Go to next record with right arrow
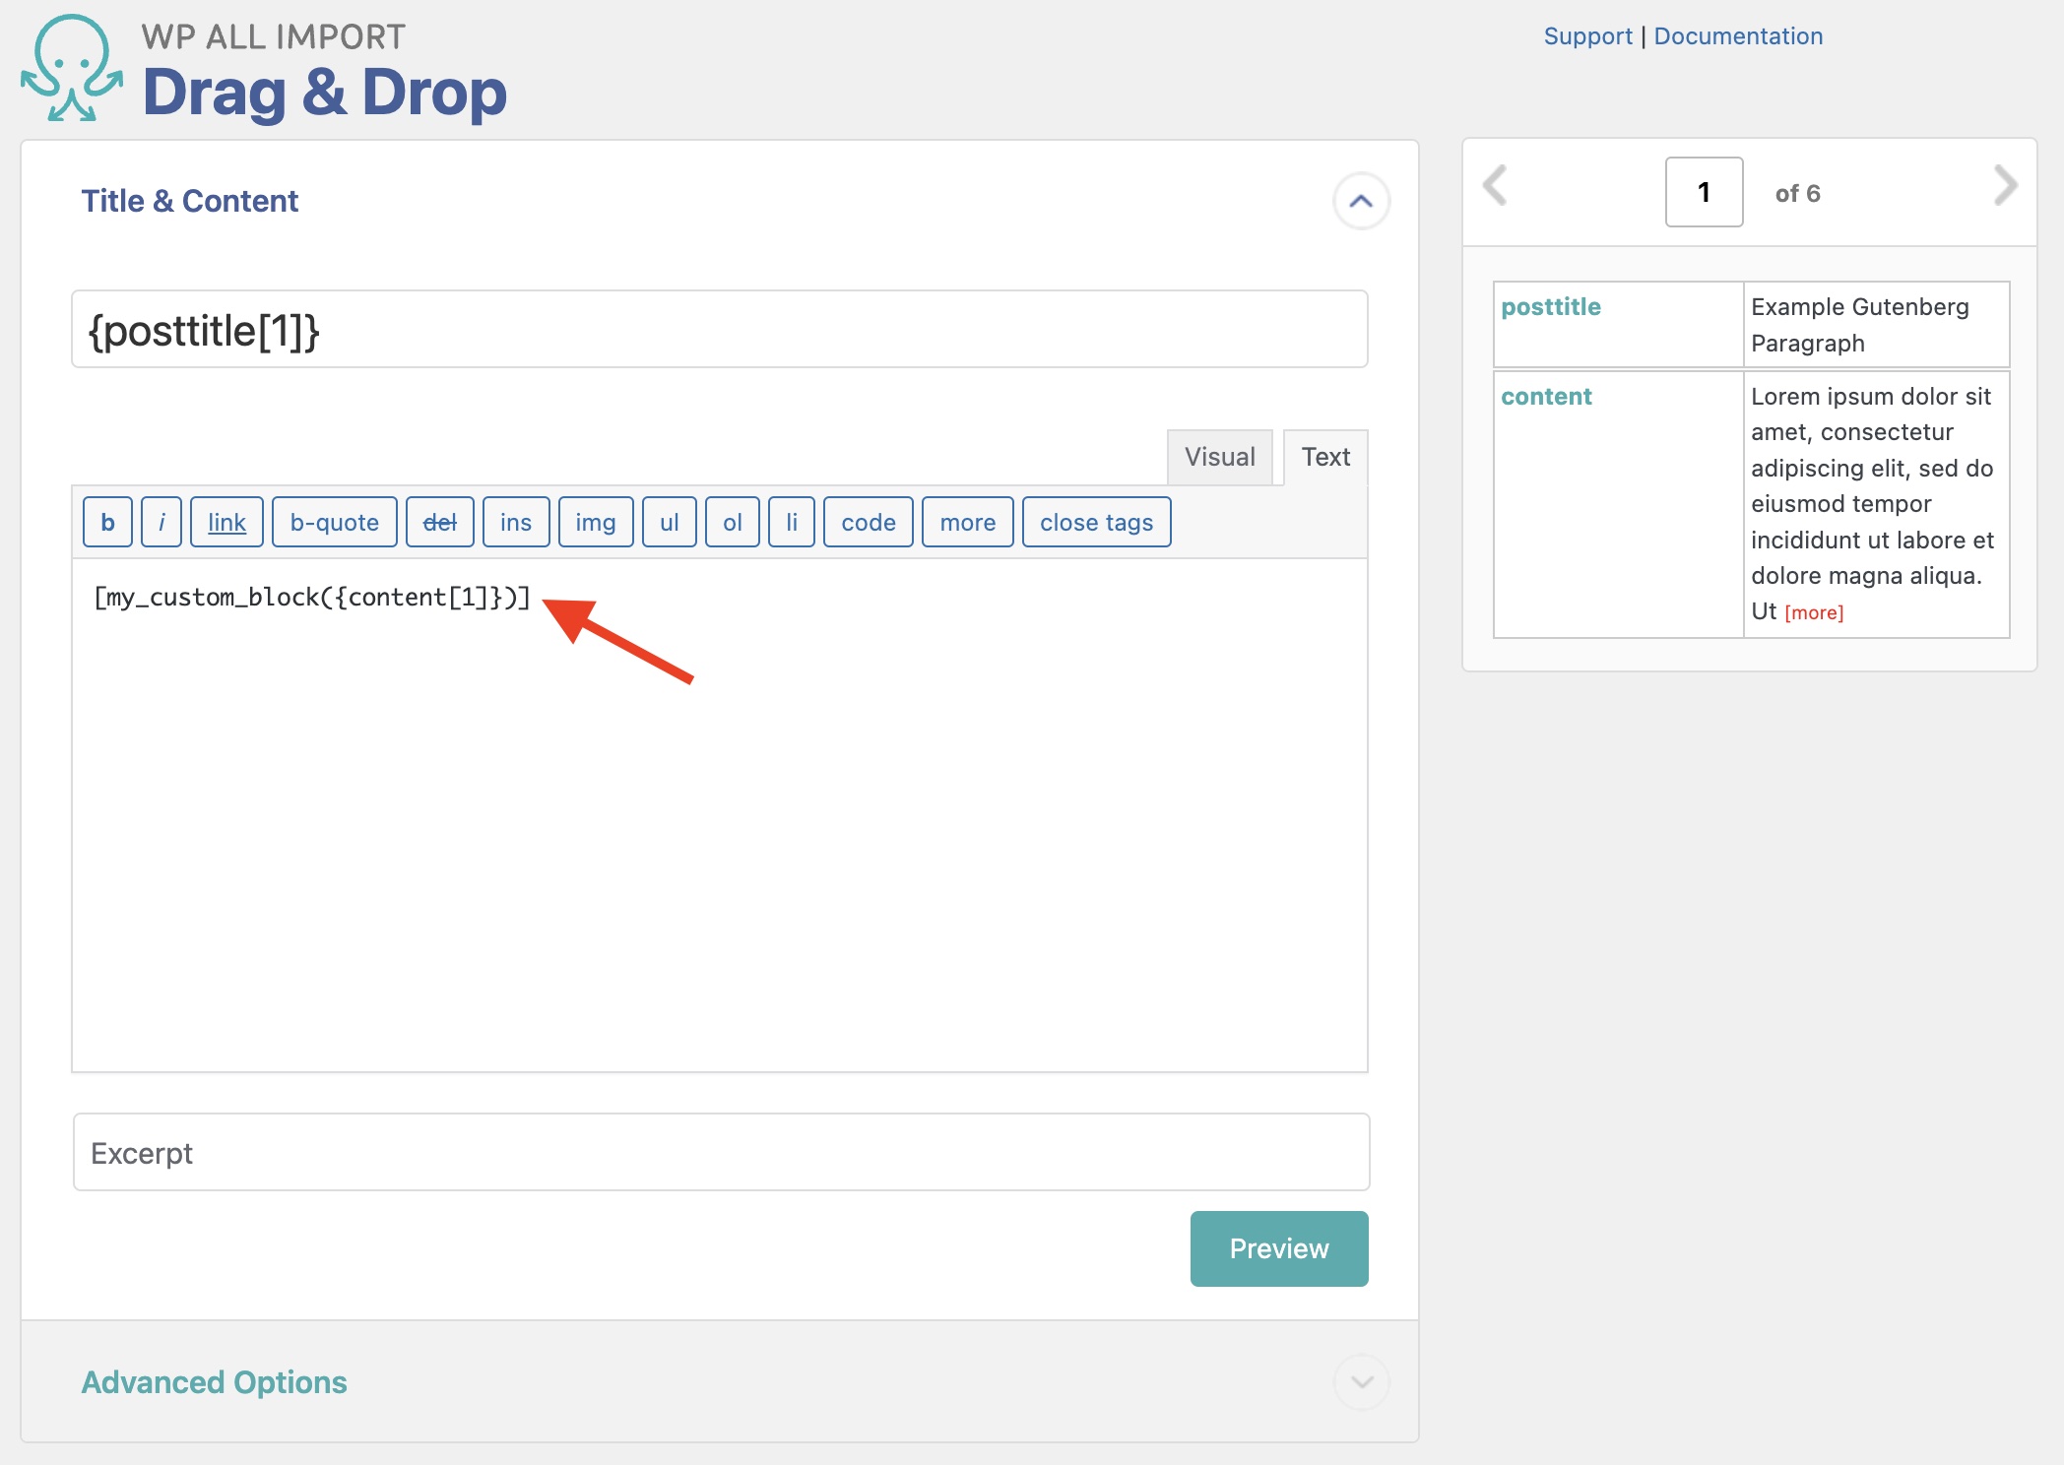The image size is (2064, 1465). click(x=2005, y=186)
